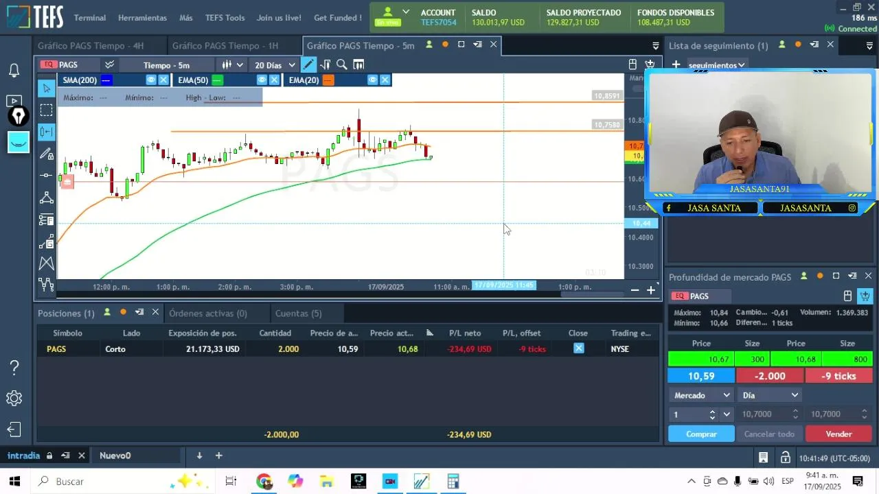Toggle SMA(200) visibility eye
The width and height of the screenshot is (879, 494).
(x=151, y=80)
